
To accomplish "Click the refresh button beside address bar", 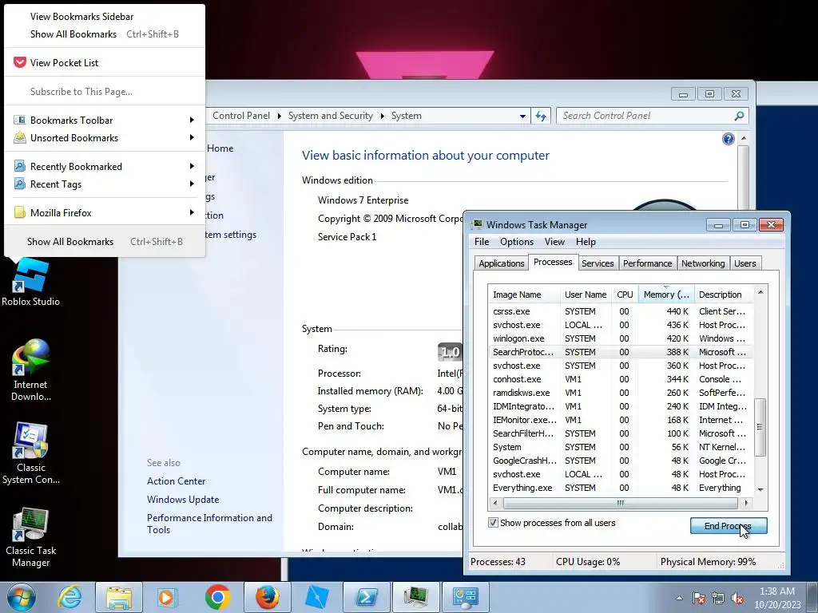I will 541,116.
